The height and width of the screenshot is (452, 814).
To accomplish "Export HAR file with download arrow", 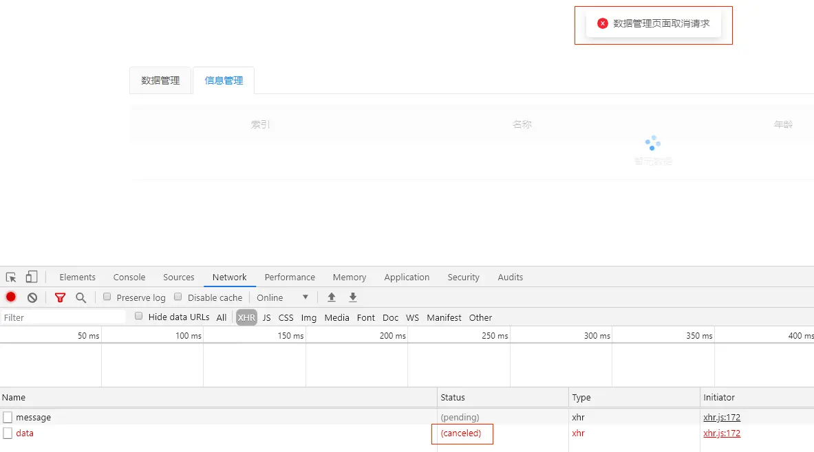I will [x=352, y=297].
